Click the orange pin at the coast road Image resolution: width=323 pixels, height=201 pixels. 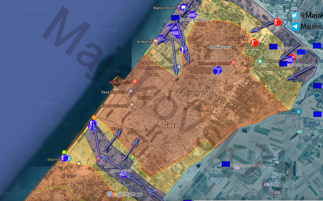click(94, 117)
